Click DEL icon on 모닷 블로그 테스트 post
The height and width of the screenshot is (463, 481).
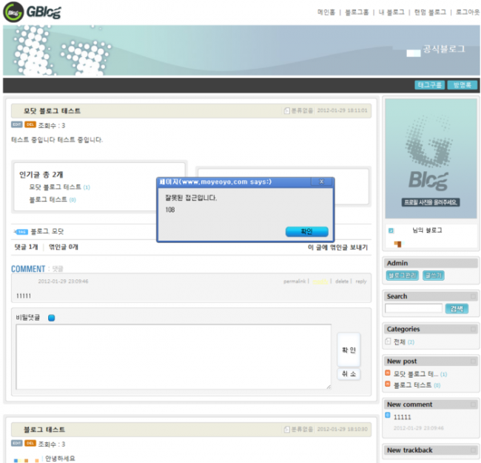tap(30, 124)
